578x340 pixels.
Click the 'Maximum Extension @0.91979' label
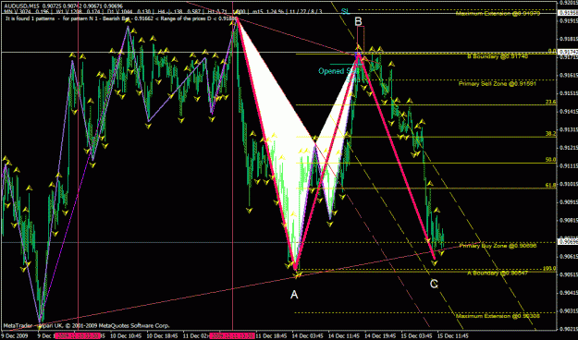tap(498, 14)
